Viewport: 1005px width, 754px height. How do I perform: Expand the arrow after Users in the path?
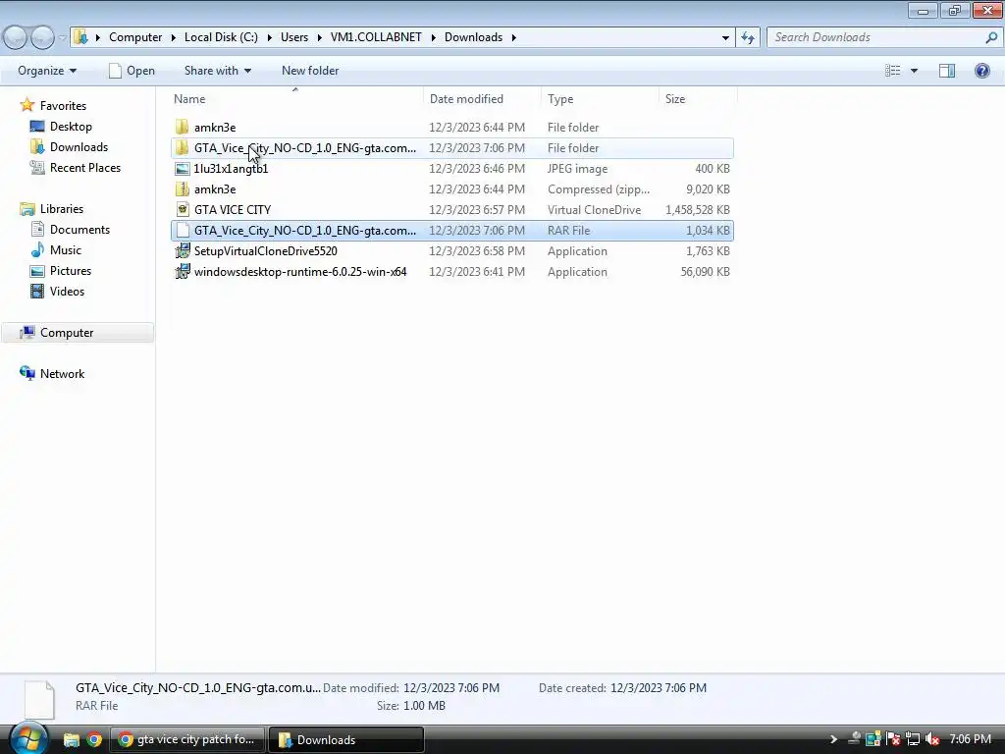click(319, 37)
